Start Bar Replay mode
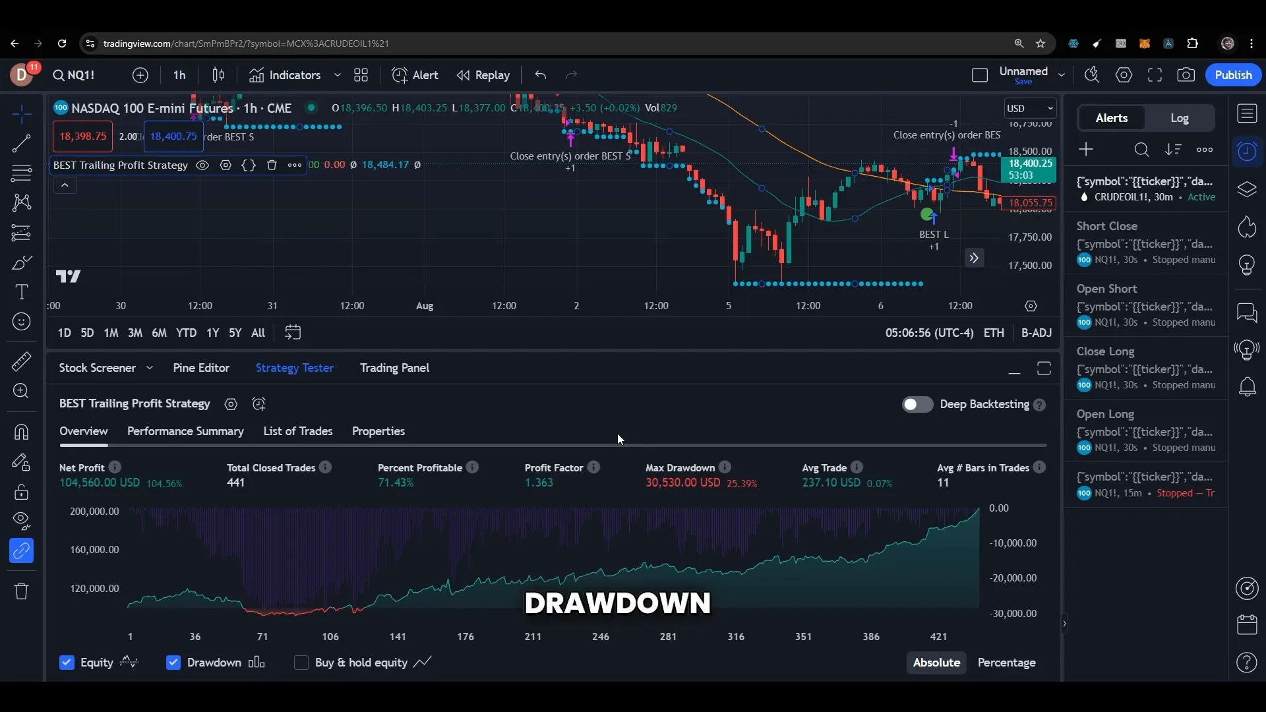Screen dimensions: 1266x712 click(x=483, y=75)
